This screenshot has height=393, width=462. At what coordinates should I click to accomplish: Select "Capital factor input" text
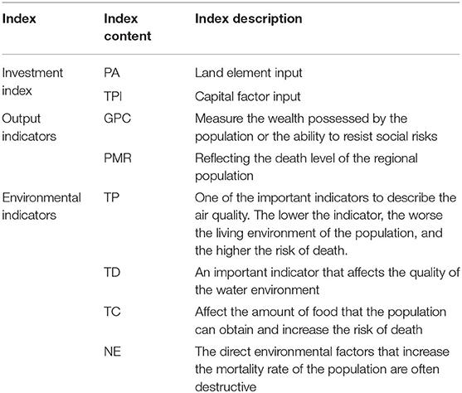247,97
